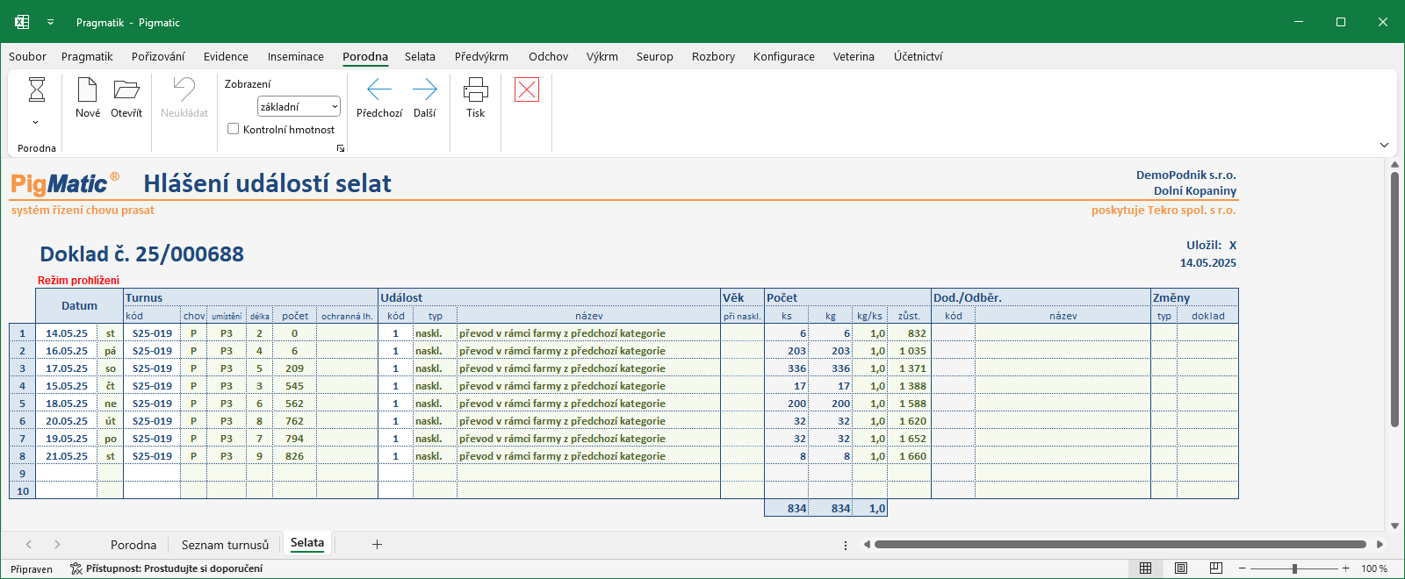Click the red X close-form icon

527,89
